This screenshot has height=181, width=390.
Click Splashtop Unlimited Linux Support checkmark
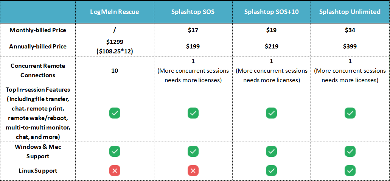pos(350,171)
